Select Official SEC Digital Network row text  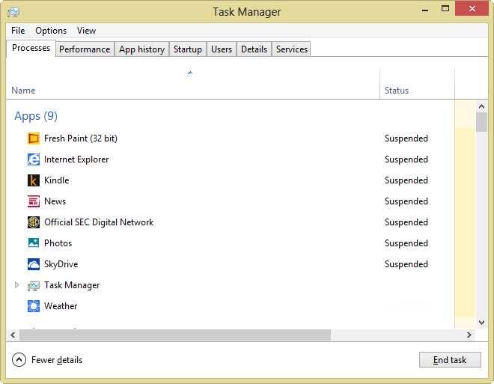click(x=99, y=222)
